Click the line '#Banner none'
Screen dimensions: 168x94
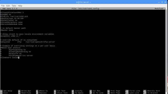pyautogui.click(x=7, y=30)
